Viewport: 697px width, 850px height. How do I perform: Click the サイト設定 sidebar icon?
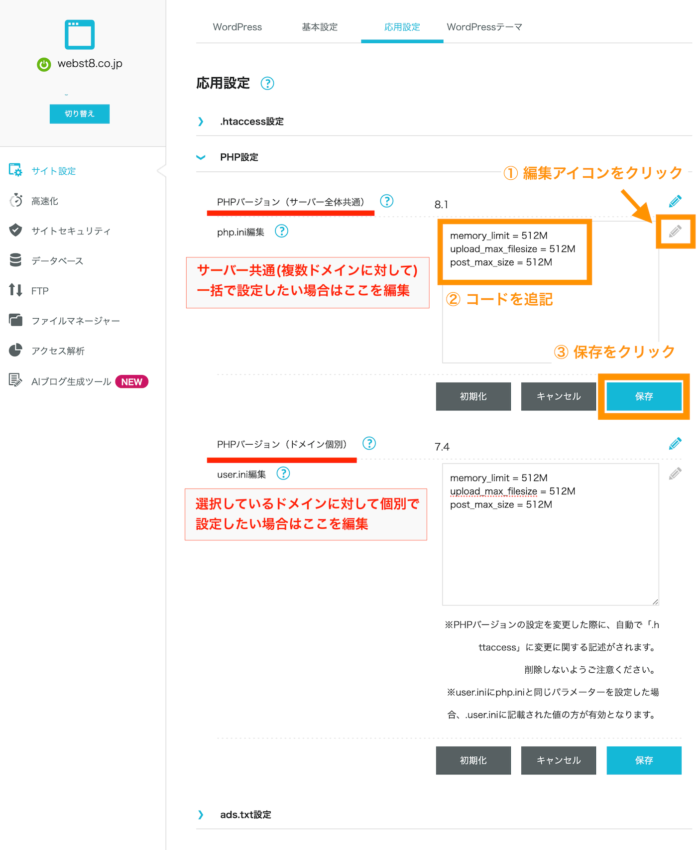point(15,170)
